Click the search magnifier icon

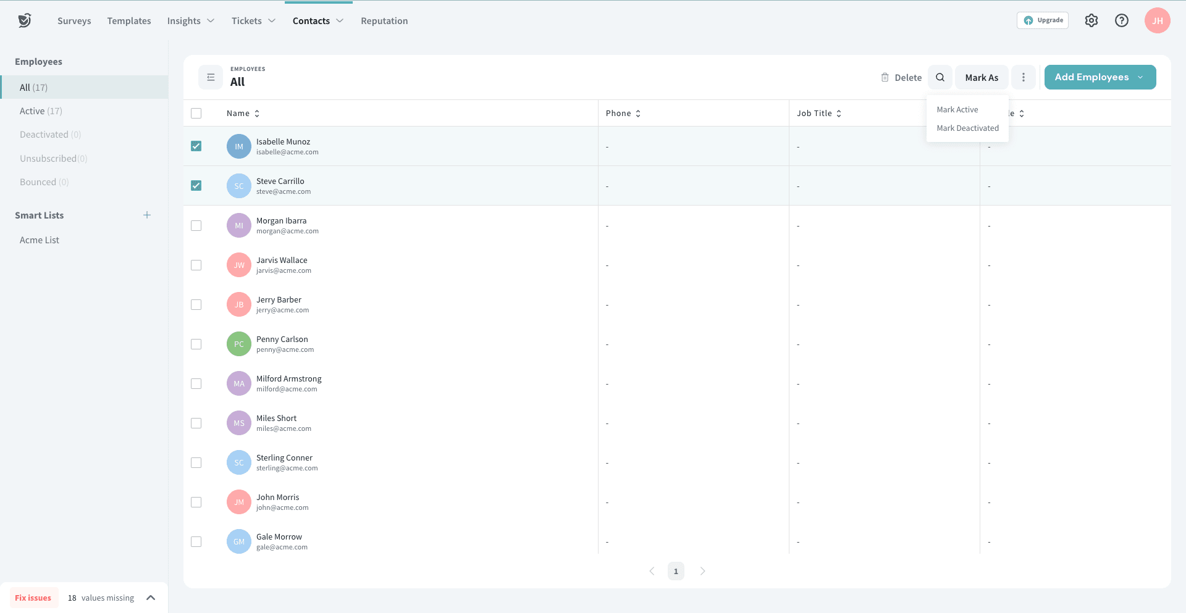coord(940,77)
